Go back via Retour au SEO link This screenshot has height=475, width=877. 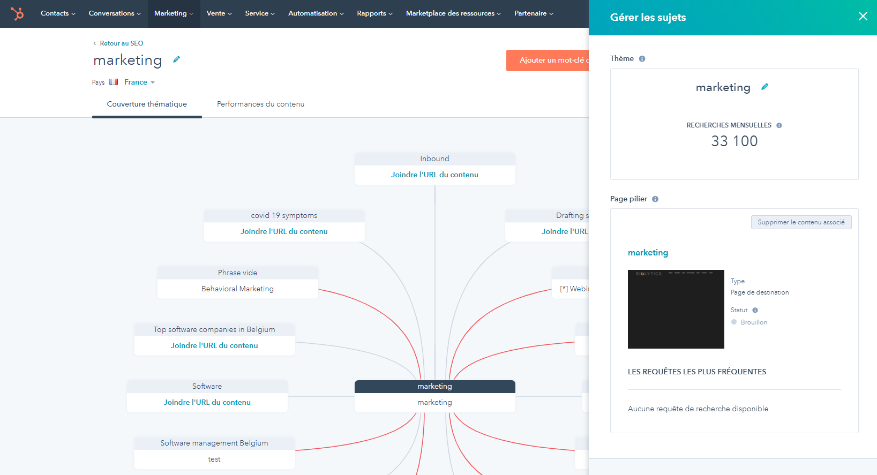click(x=121, y=43)
